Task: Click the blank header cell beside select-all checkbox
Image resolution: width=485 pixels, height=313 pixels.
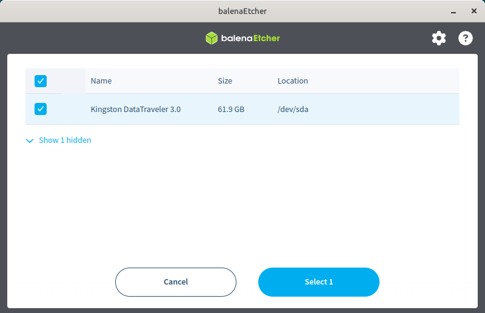Action: click(73, 81)
